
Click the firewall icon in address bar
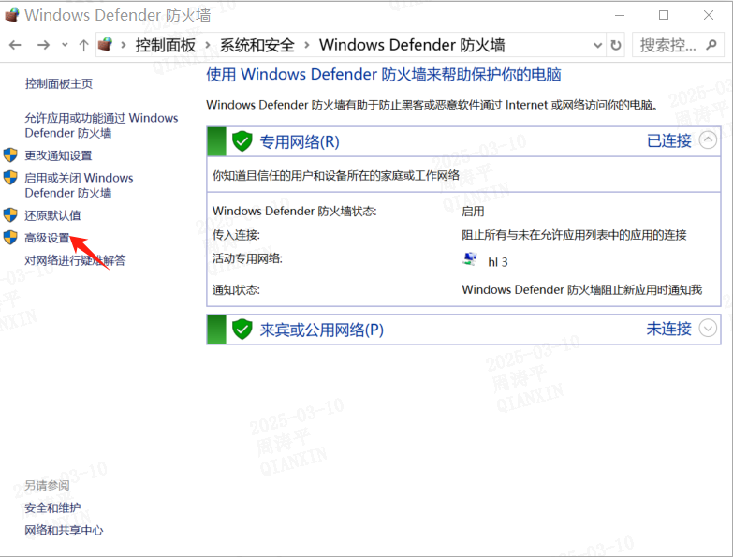[x=106, y=45]
